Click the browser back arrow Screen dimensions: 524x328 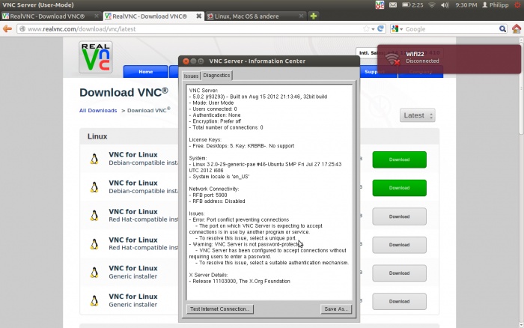pos(7,28)
